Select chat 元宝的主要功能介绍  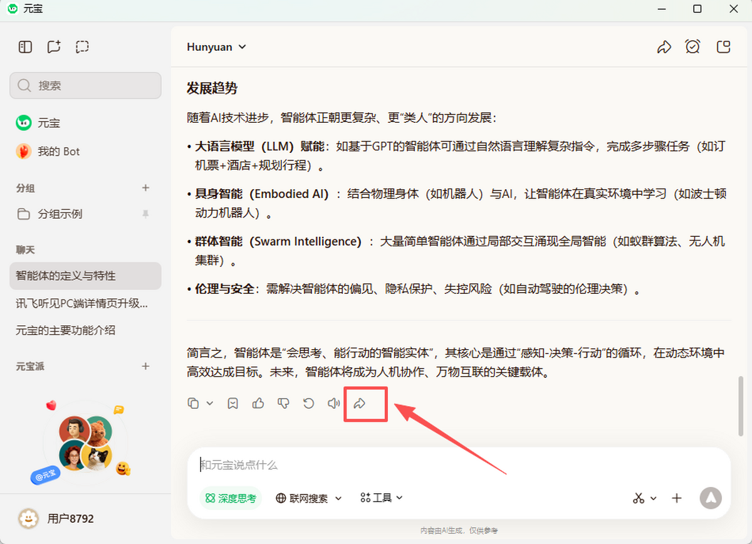pos(66,330)
